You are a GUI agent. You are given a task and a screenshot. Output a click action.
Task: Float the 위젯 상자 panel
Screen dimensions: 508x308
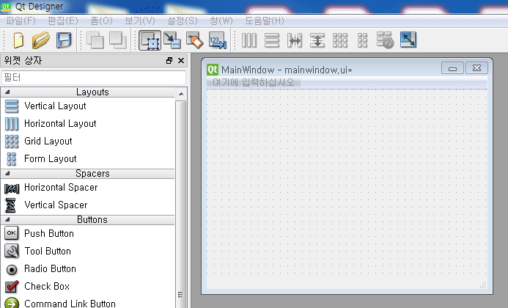(x=169, y=61)
